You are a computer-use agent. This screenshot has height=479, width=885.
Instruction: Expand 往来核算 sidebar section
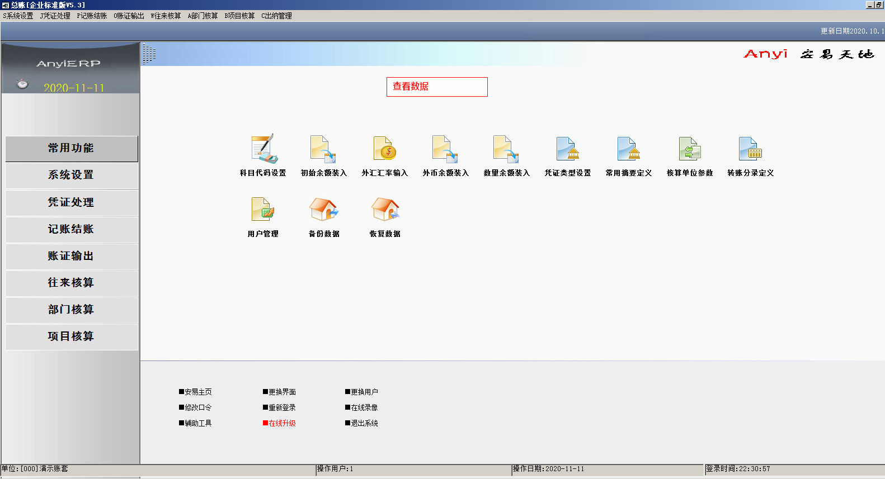coord(72,283)
